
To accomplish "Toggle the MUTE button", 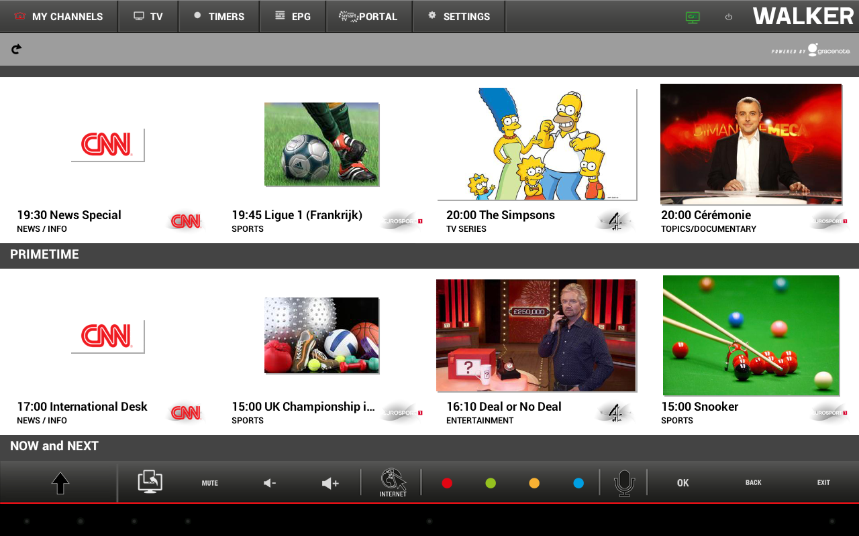I will point(210,483).
